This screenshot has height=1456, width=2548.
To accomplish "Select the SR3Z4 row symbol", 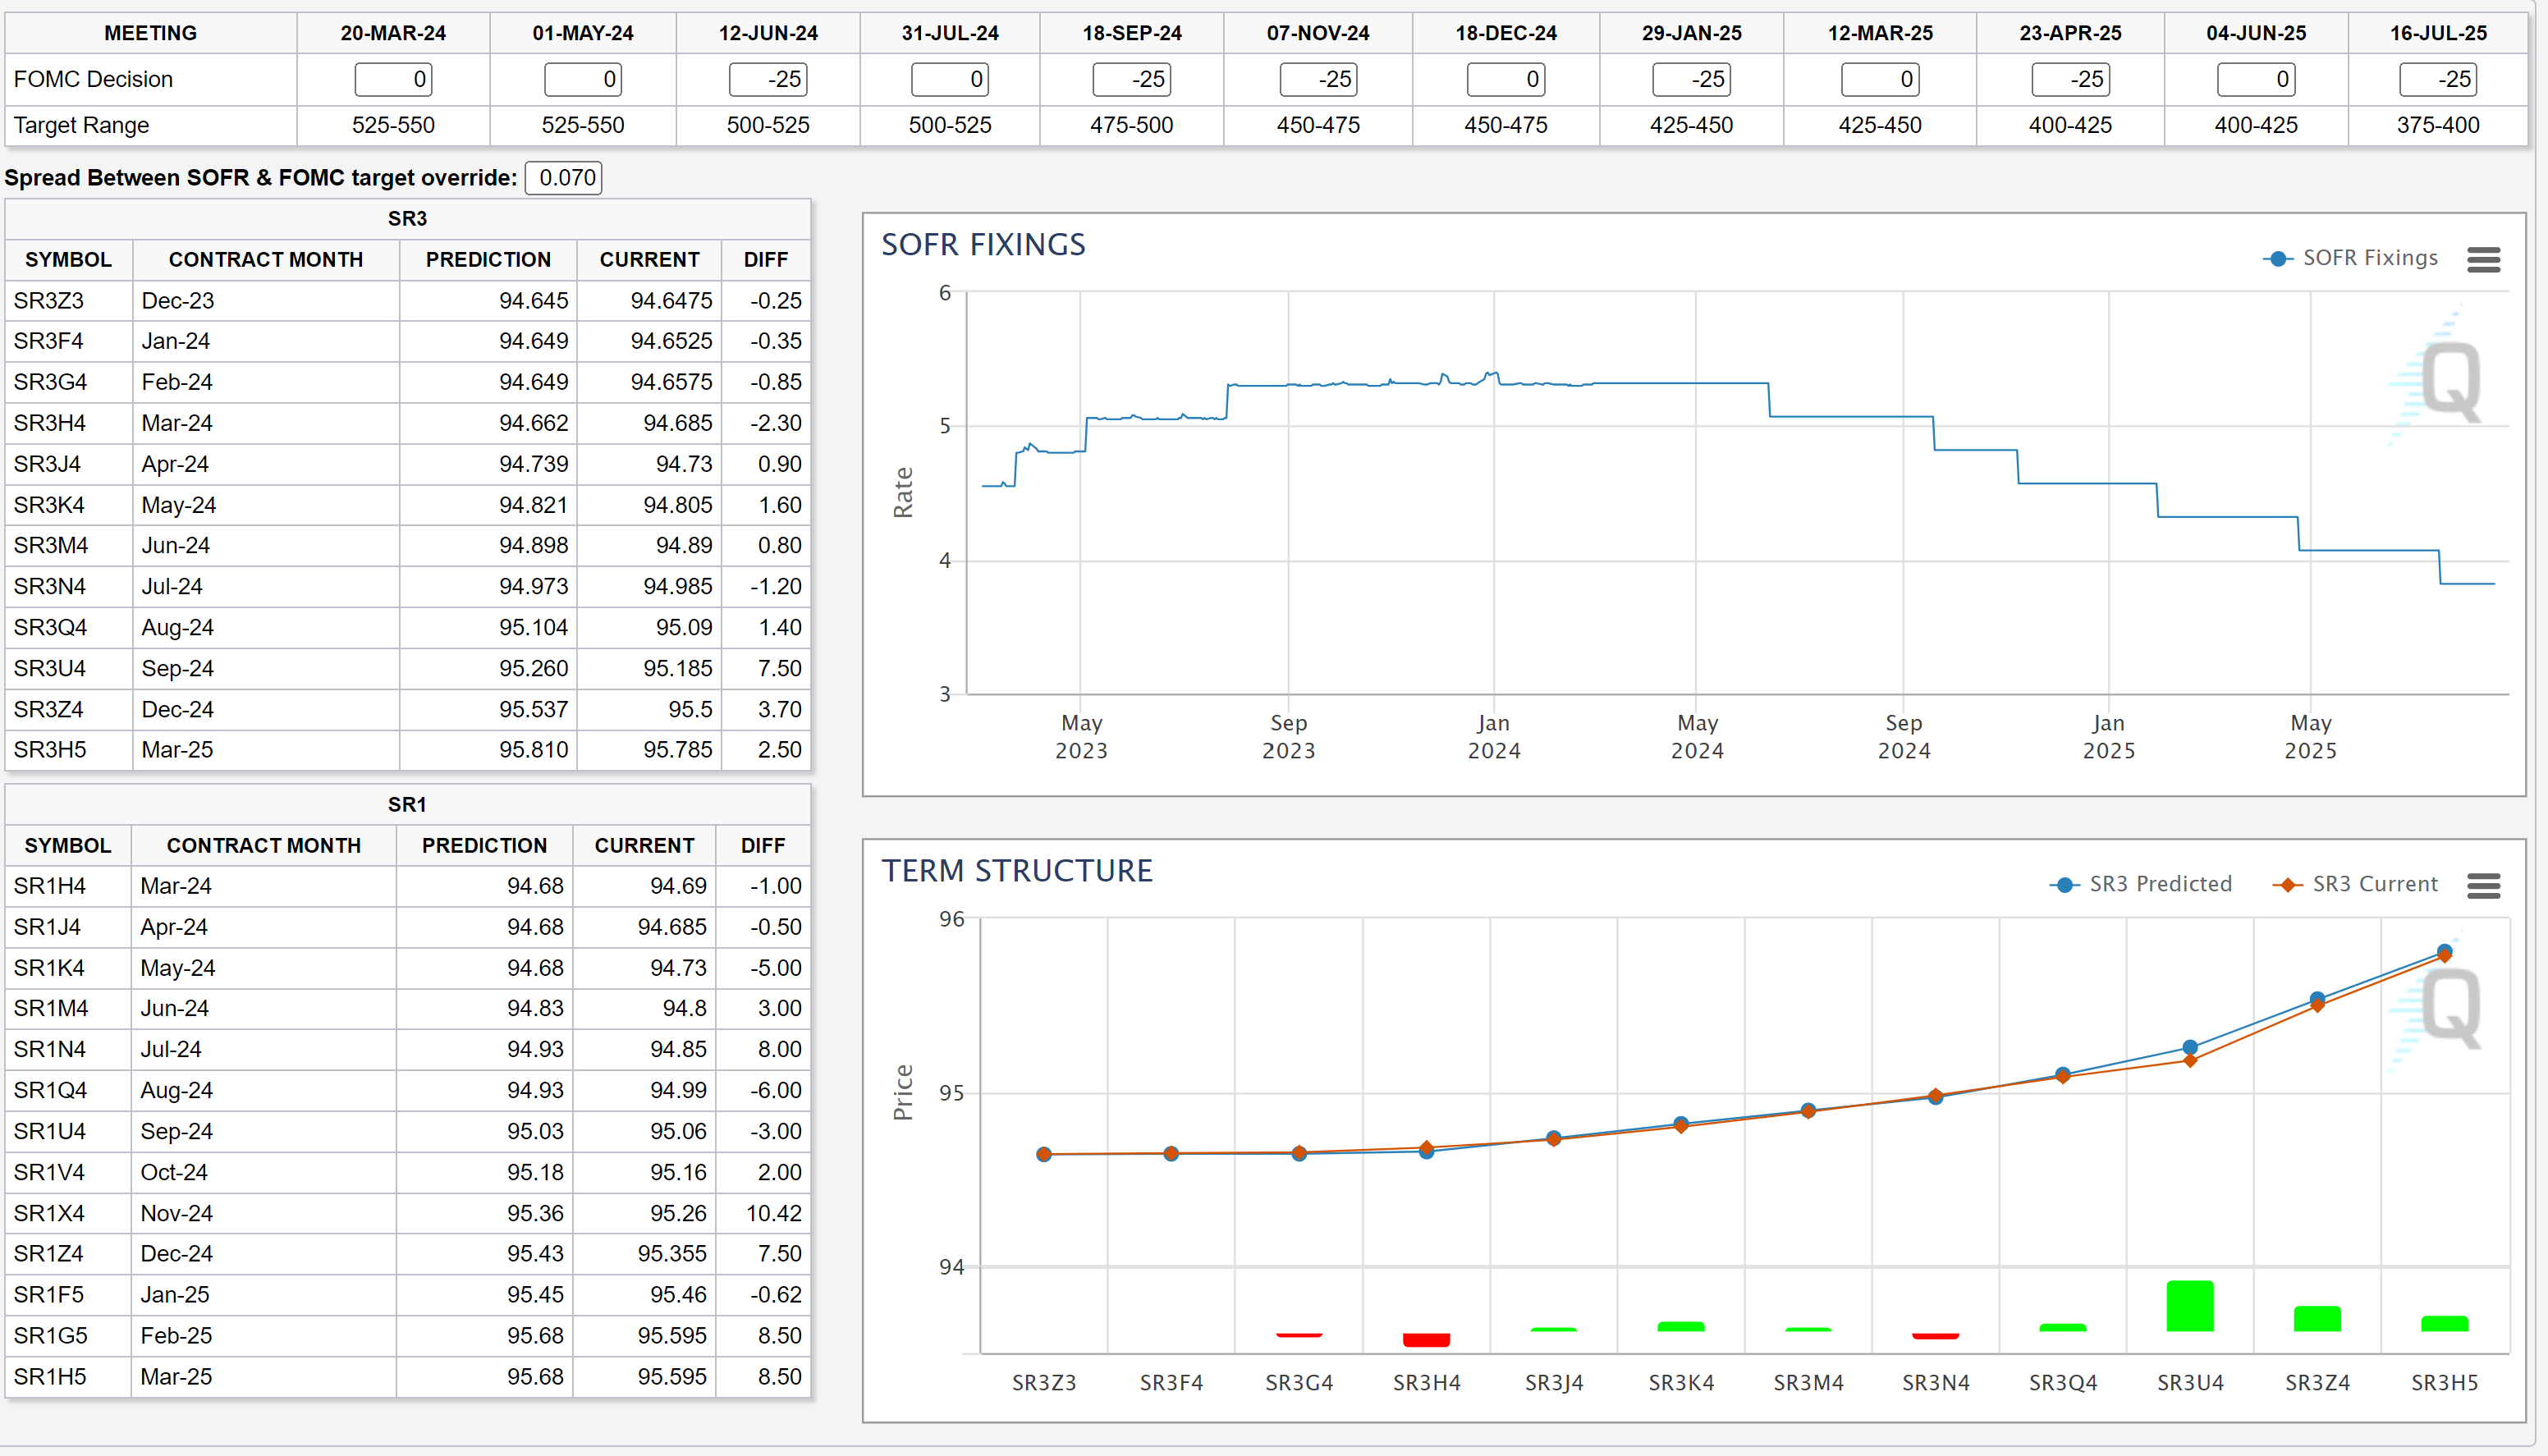I will tap(49, 709).
